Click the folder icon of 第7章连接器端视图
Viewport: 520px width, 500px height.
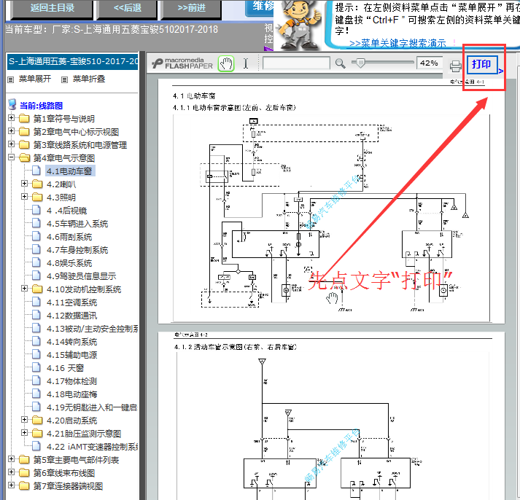pyautogui.click(x=24, y=485)
